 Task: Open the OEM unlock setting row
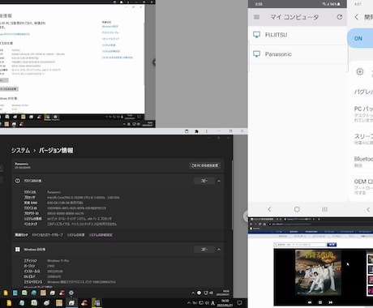click(363, 186)
